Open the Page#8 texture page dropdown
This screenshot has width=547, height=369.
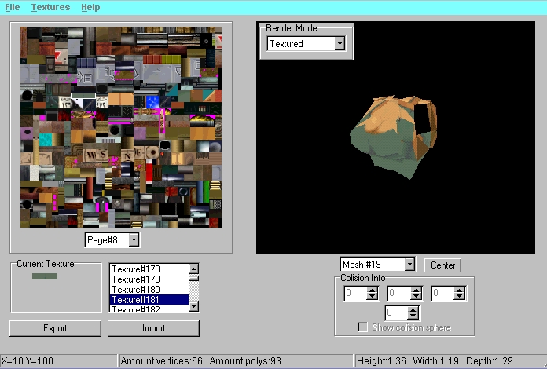[x=134, y=239]
